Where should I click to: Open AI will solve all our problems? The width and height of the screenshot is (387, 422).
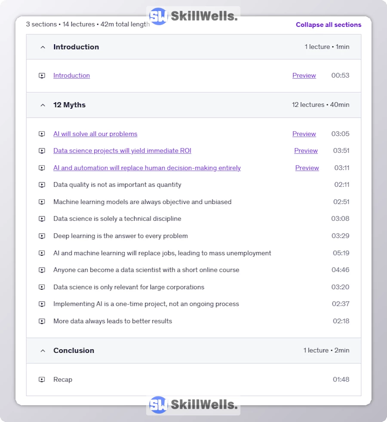point(95,134)
